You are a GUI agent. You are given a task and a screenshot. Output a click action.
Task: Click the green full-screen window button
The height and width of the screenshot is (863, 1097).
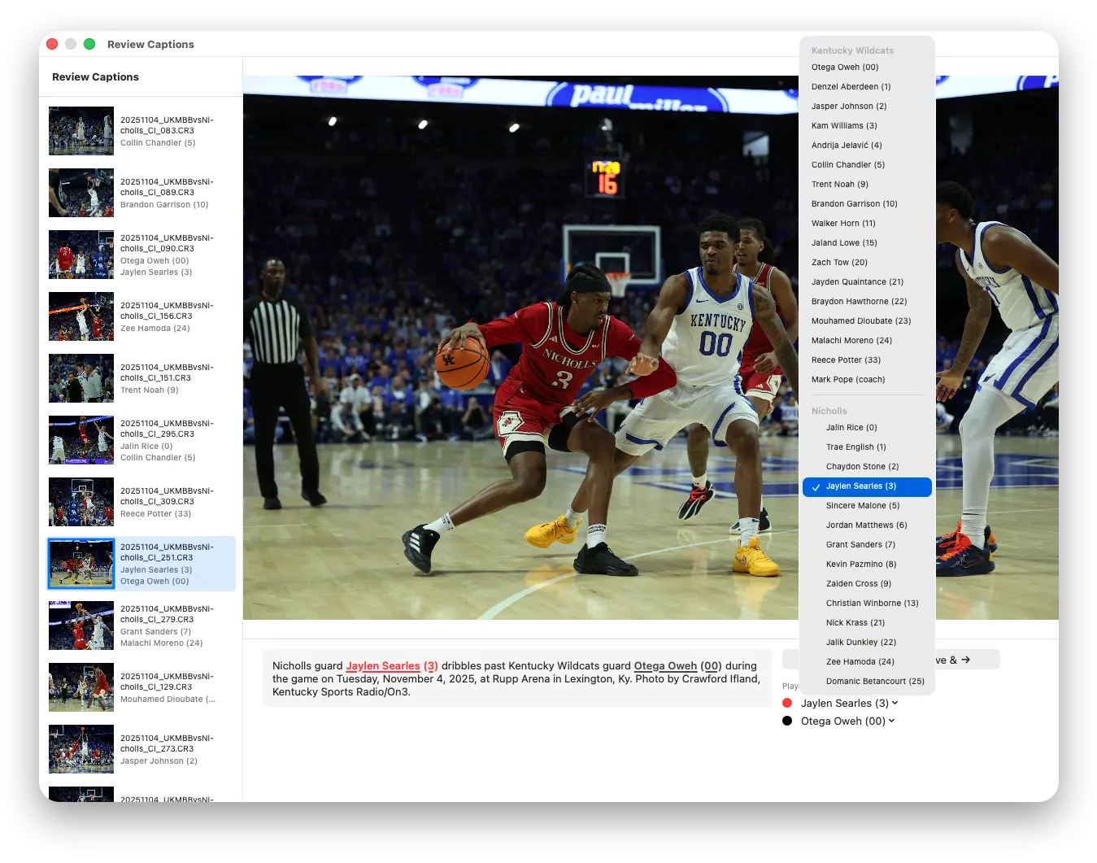(x=89, y=44)
